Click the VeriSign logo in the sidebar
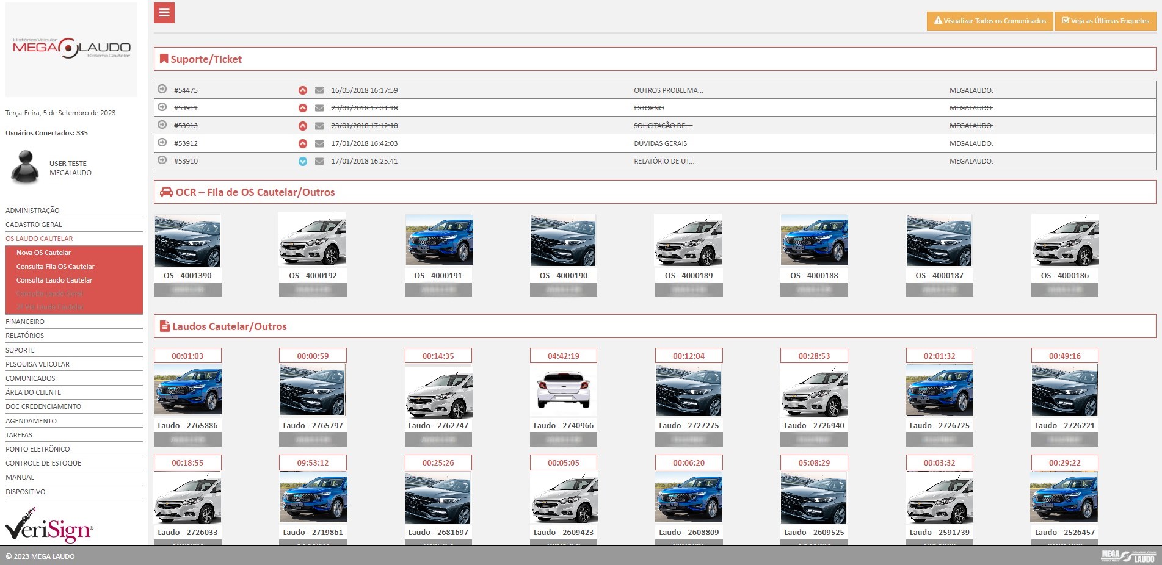Image resolution: width=1162 pixels, height=565 pixels. point(49,526)
